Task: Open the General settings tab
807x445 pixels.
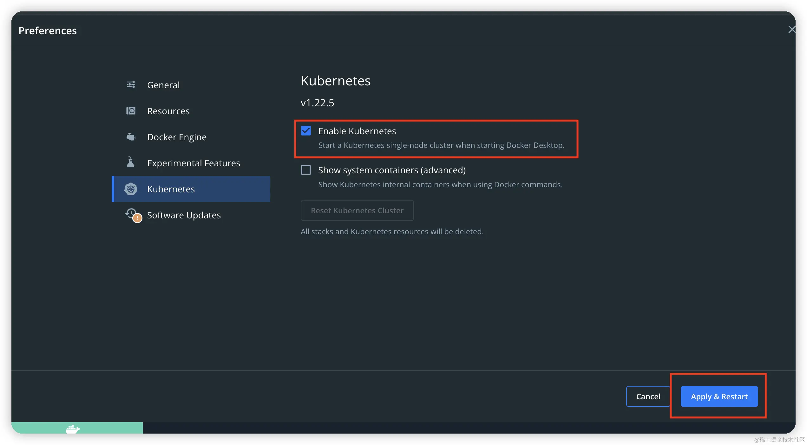Action: point(163,85)
